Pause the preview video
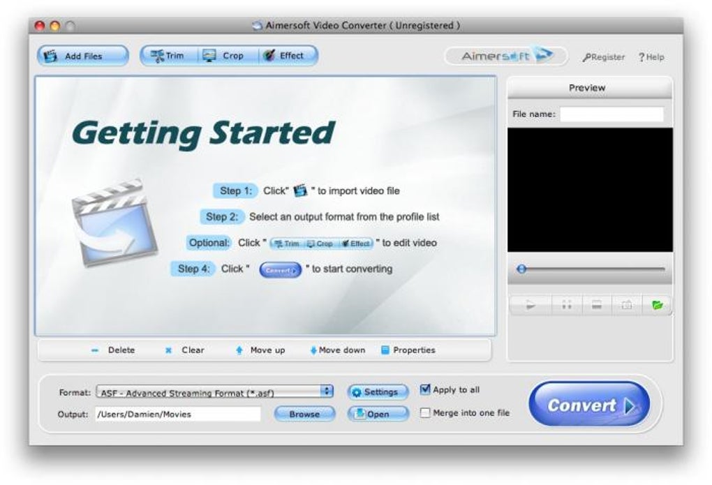This screenshot has width=712, height=485. coord(567,305)
